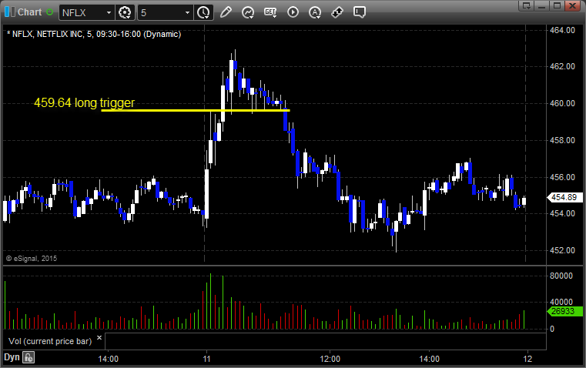Click the 458.00 price axis label
This screenshot has width=586, height=368.
tap(562, 140)
